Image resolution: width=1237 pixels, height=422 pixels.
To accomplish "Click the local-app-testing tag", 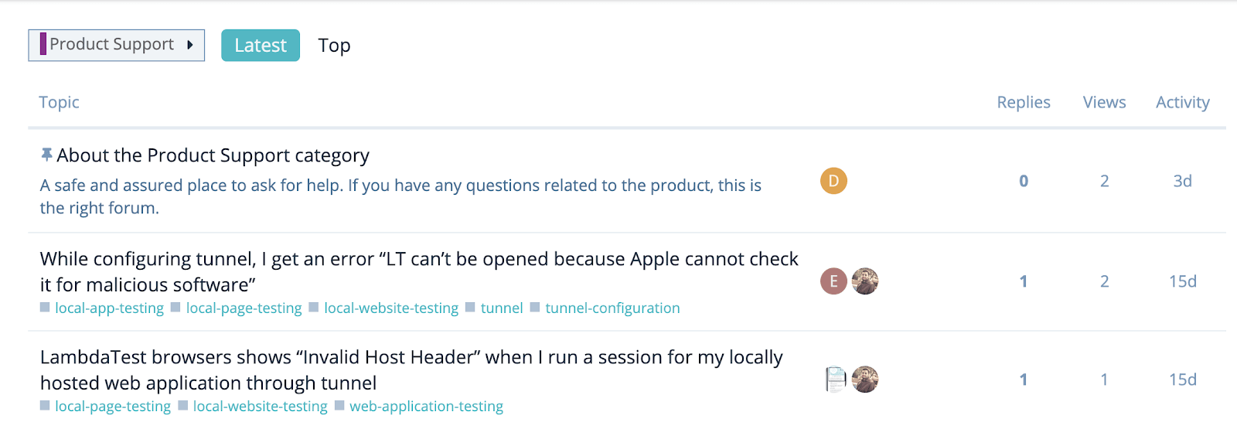I will point(109,308).
